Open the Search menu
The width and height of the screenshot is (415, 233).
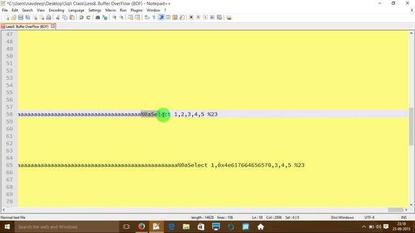pos(27,10)
